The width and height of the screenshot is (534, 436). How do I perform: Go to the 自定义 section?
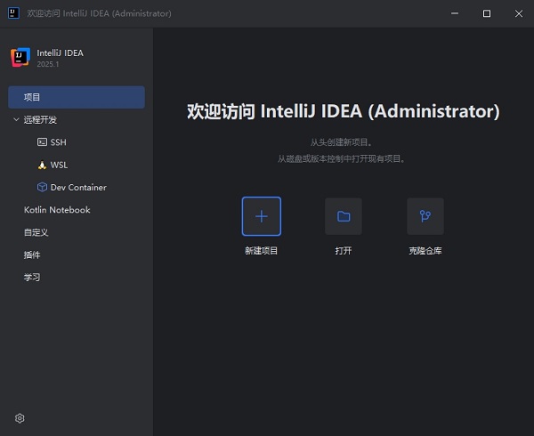click(36, 232)
